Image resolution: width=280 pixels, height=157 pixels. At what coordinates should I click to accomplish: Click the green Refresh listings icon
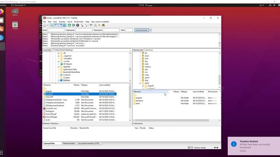(69, 25)
